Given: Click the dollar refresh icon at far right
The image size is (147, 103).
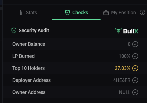Looking at the screenshot, I should tap(142, 13).
